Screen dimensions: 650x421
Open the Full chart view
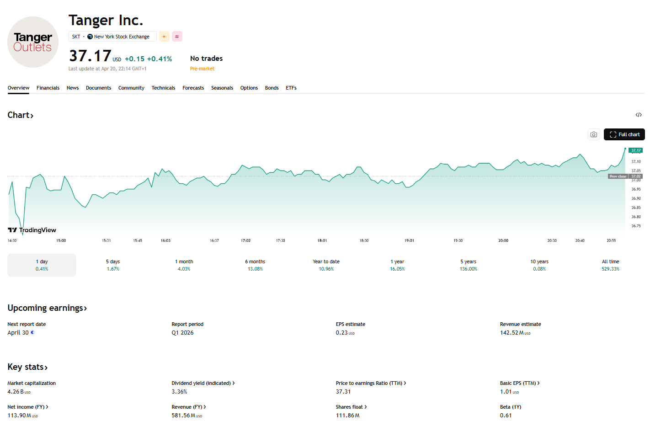point(624,134)
